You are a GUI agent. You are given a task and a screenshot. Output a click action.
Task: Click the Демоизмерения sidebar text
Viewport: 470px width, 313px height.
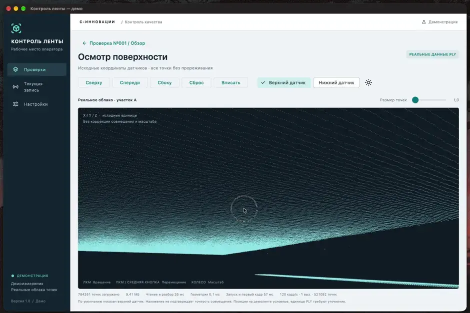click(27, 284)
